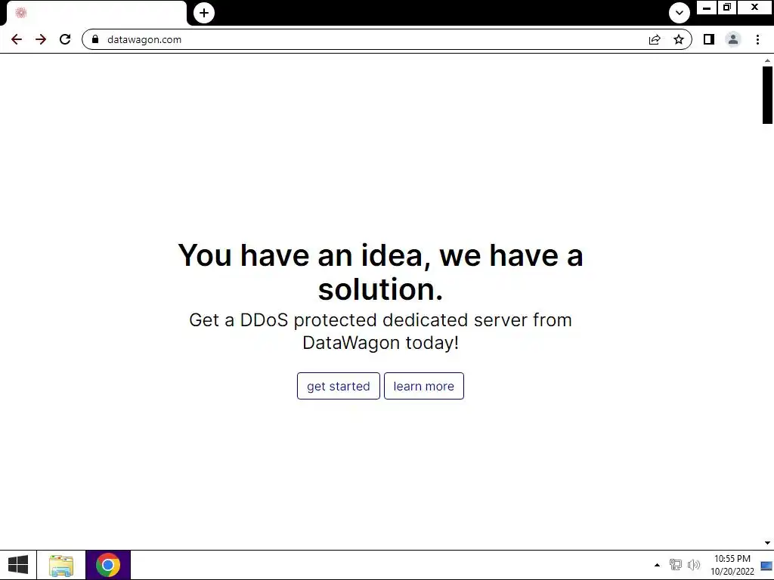The height and width of the screenshot is (580, 774).
Task: Open the network status tray icon
Action: point(675,565)
